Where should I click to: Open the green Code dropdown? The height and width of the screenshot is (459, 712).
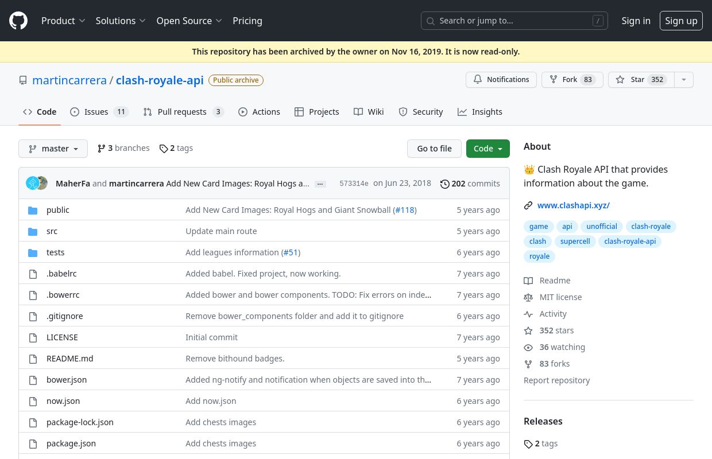click(488, 149)
